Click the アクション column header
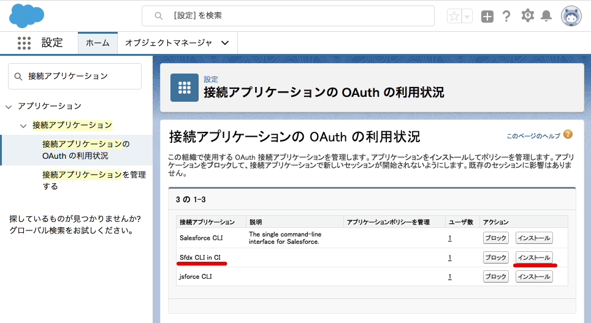Image resolution: width=591 pixels, height=323 pixels. coord(495,222)
